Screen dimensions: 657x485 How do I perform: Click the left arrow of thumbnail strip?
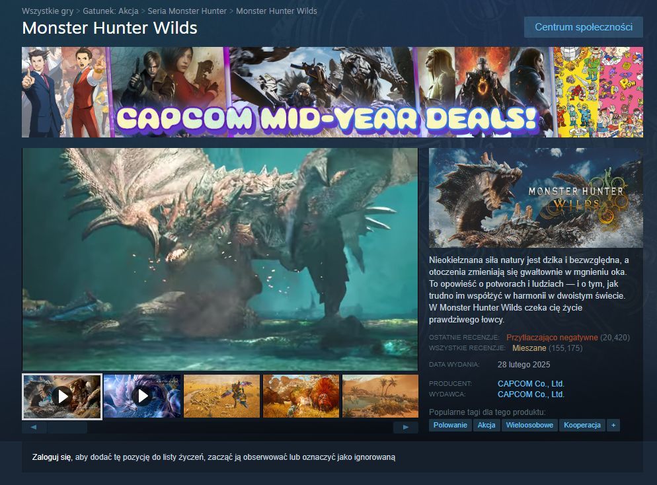[34, 428]
